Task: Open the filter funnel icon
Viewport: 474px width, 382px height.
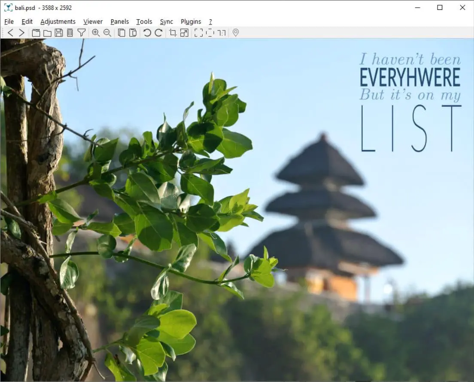Action: (81, 33)
